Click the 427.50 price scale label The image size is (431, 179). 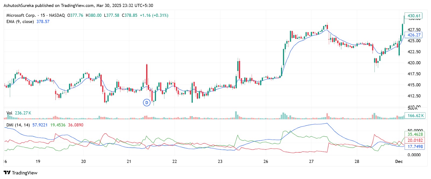[414, 30]
